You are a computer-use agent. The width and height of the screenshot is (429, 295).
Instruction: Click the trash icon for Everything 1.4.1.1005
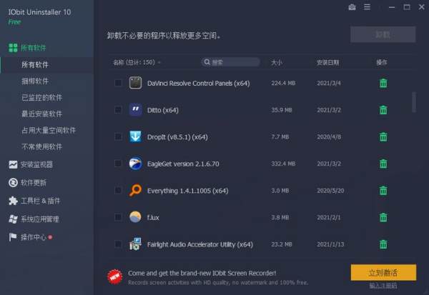[x=383, y=191]
